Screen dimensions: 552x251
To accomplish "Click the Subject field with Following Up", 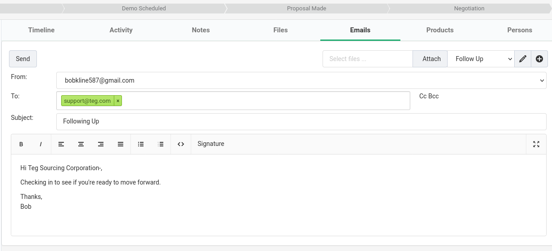I will click(301, 122).
